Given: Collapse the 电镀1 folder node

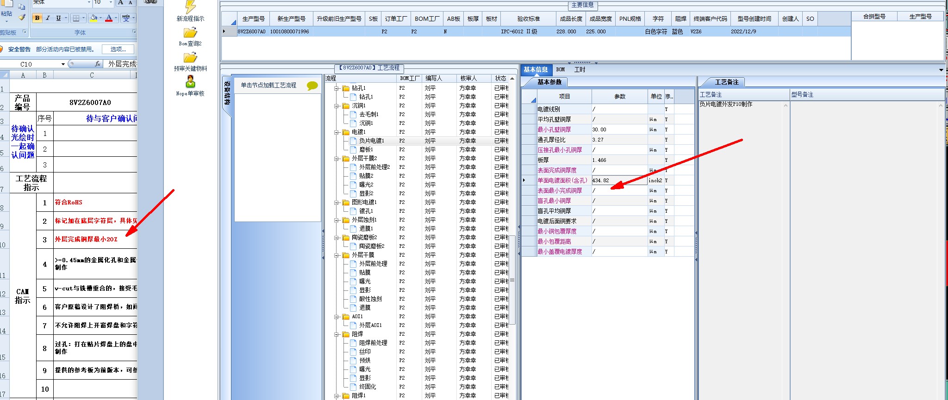Looking at the screenshot, I should pos(337,132).
